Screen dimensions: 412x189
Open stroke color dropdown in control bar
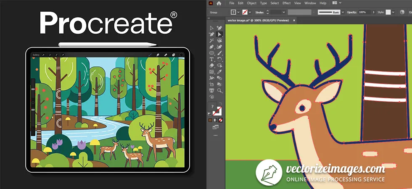point(250,12)
